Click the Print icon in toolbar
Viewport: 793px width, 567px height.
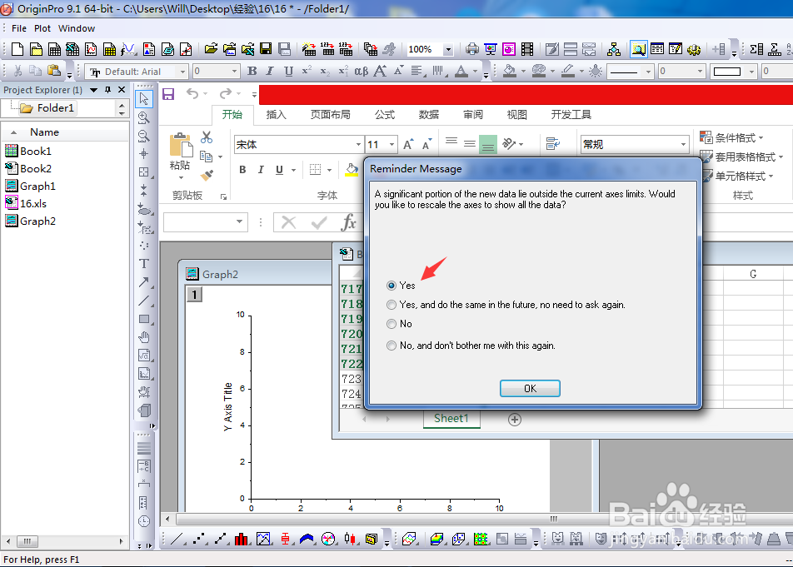click(471, 49)
